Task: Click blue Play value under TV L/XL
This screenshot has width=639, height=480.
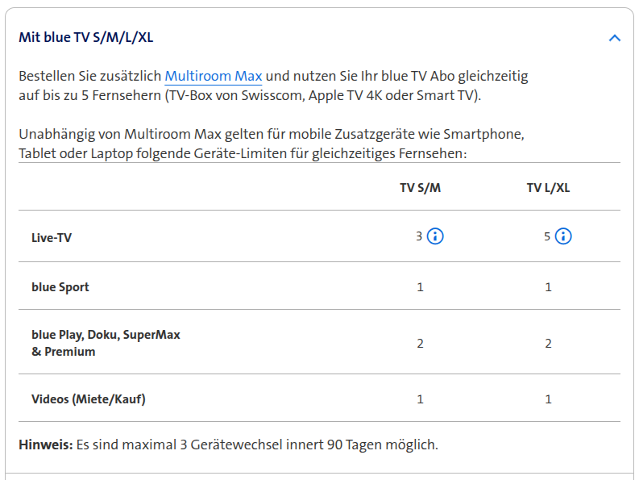Action: 549,344
